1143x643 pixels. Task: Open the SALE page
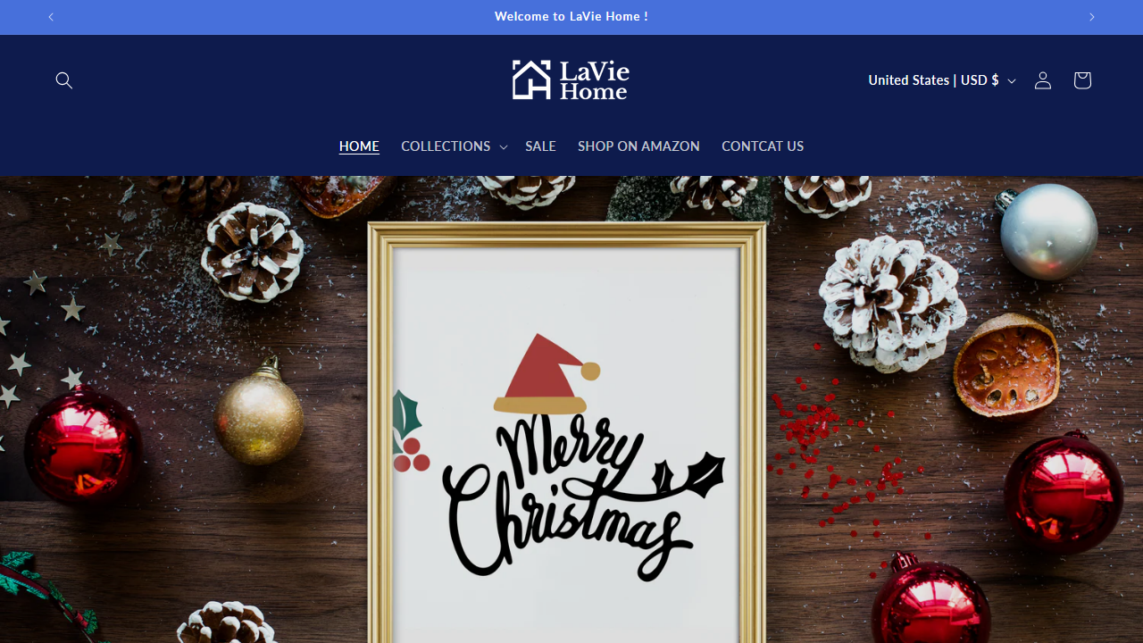coord(540,146)
